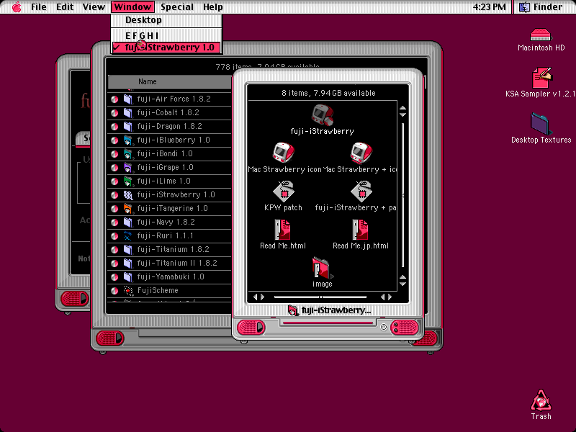Expand the fuji-iTangerine 1.0 row disclosure button
Viewport: 576px width, 432px height.
(114, 208)
